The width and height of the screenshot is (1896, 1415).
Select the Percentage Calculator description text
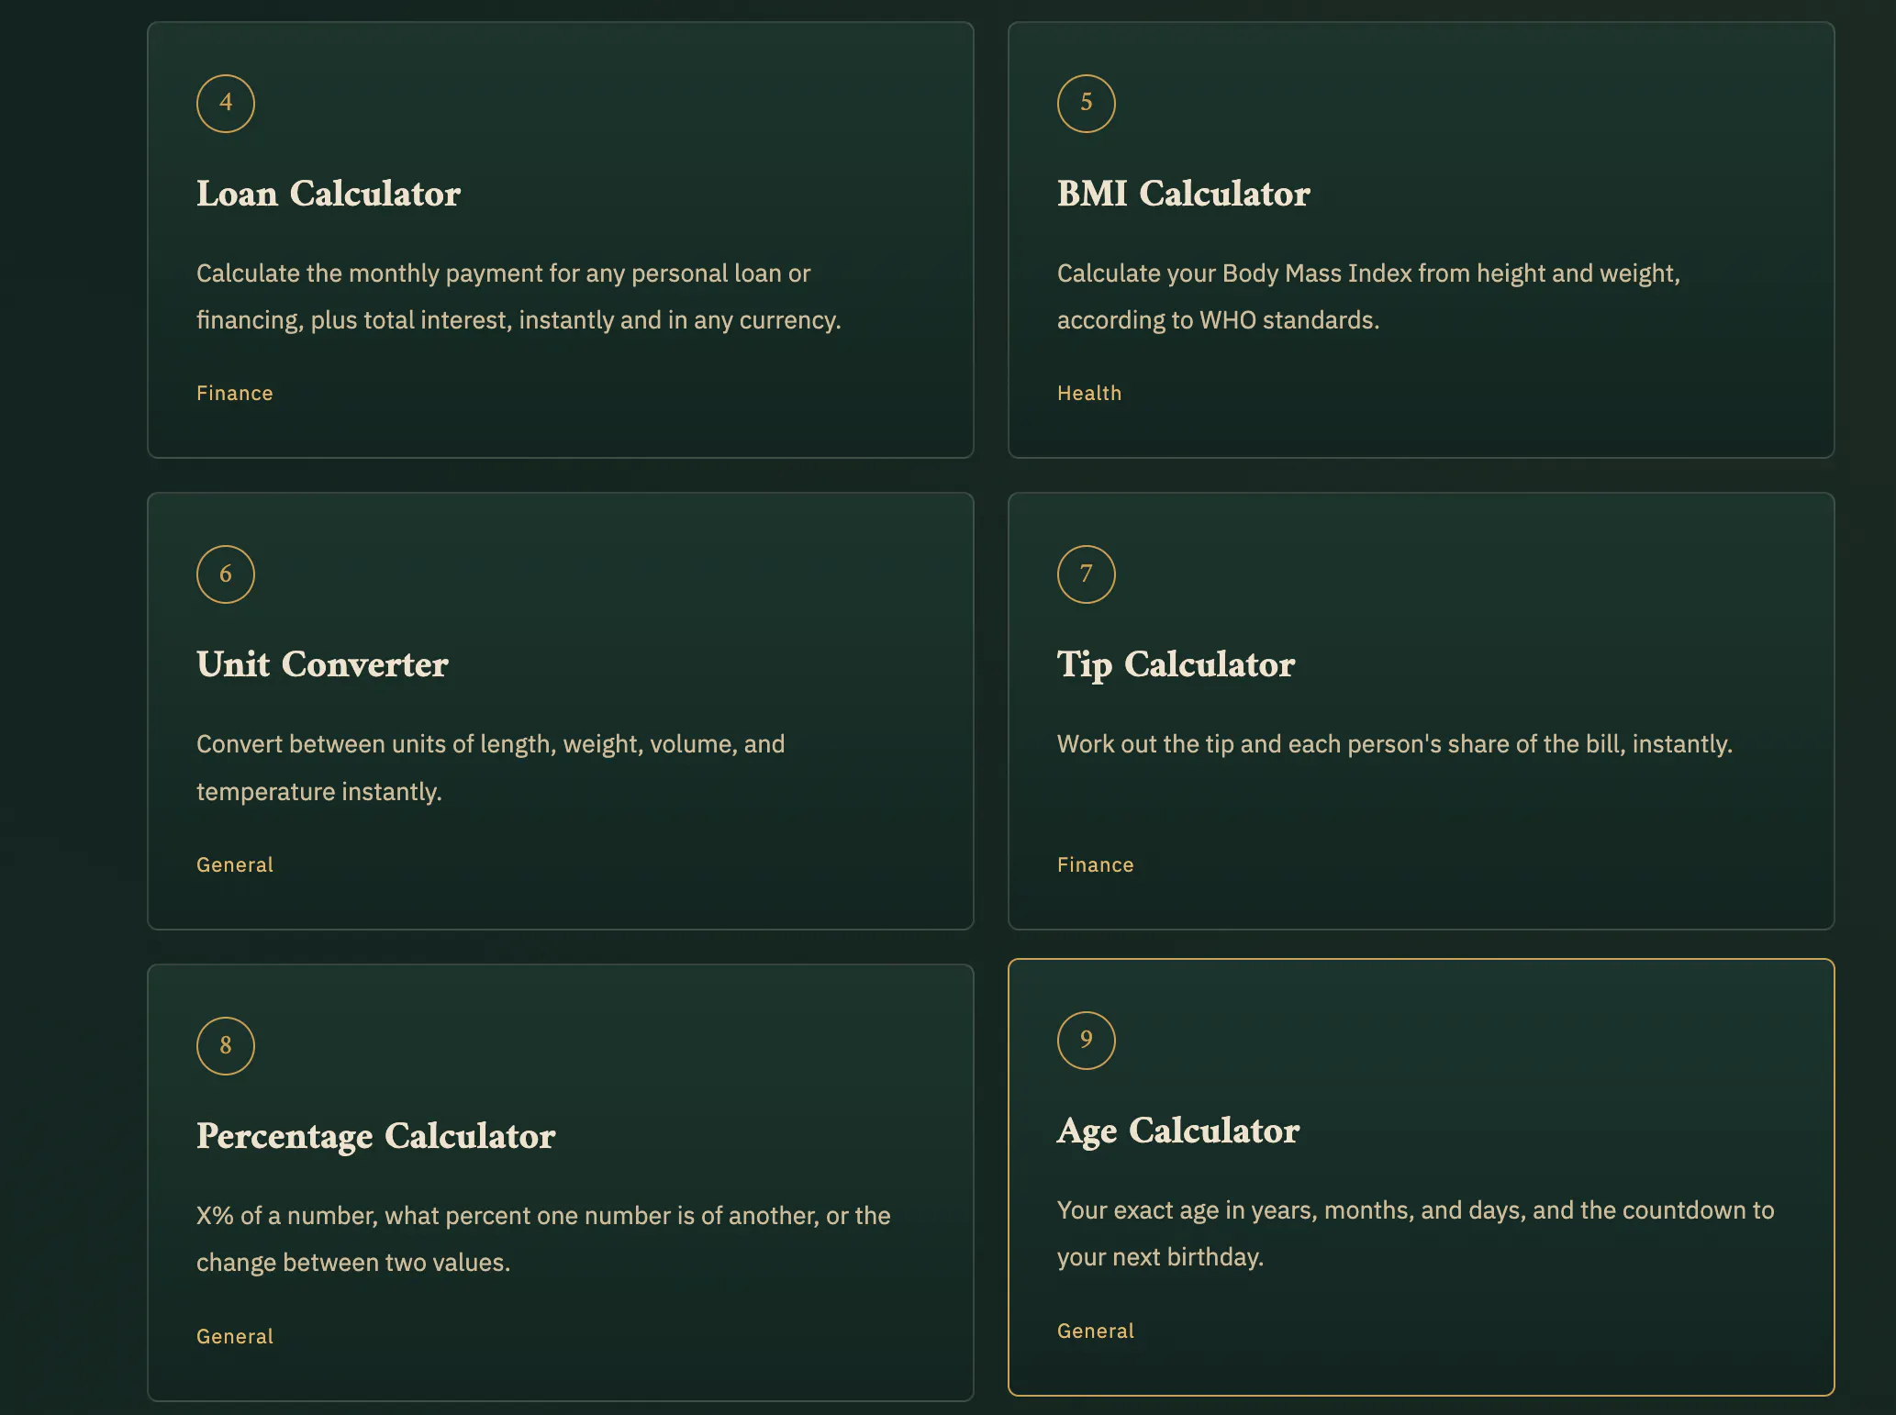(x=543, y=1239)
